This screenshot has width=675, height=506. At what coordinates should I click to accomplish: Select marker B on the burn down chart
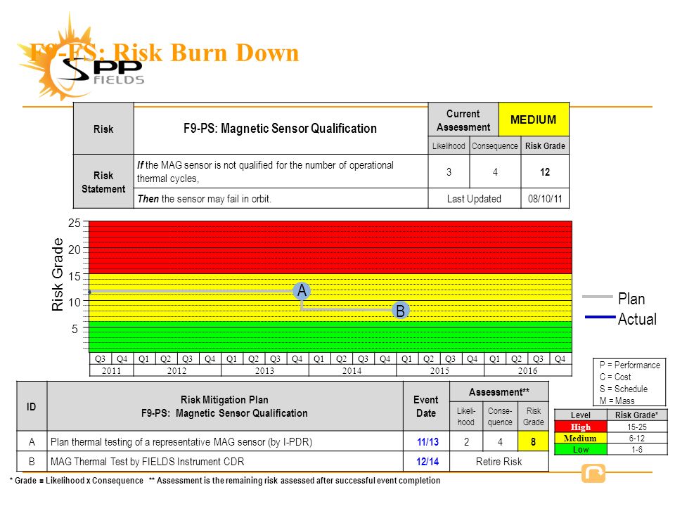400,310
